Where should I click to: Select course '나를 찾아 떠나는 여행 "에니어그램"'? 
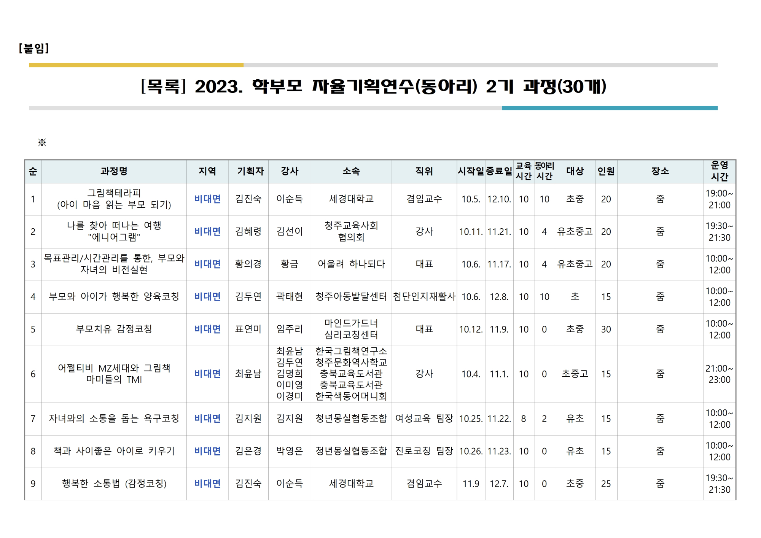pyautogui.click(x=114, y=231)
